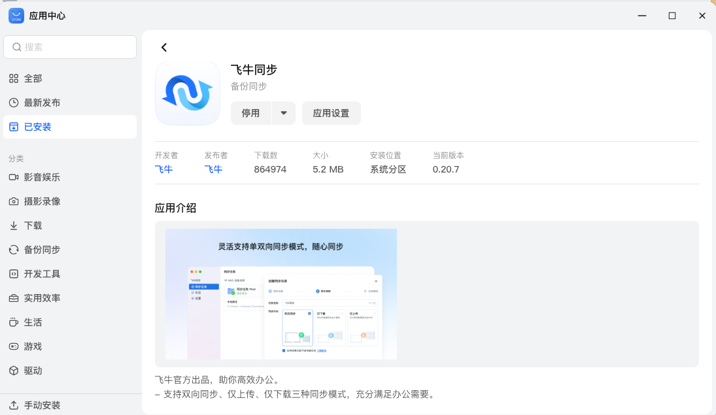Click the 备份同步 sync arrows icon
This screenshot has height=415, width=716.
14,250
